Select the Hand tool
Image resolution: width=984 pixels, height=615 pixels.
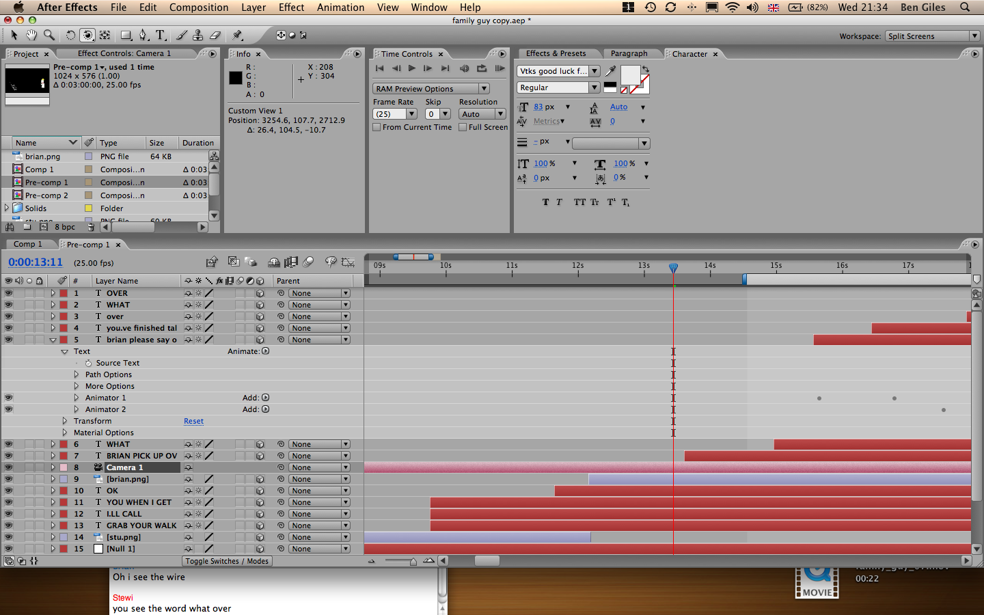pyautogui.click(x=31, y=35)
